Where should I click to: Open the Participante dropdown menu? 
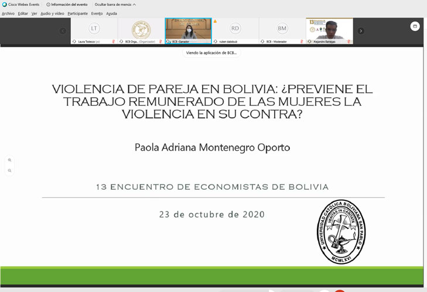click(77, 13)
